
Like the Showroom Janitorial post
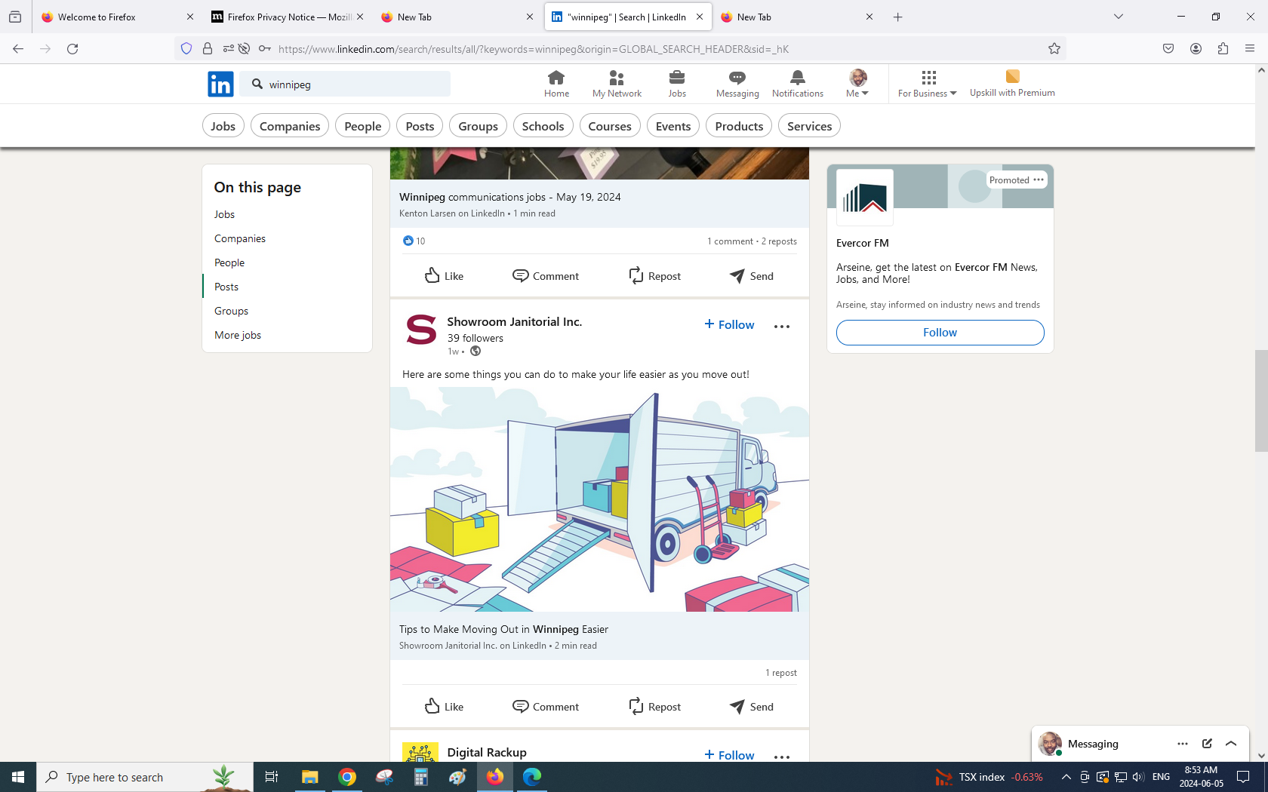click(444, 707)
